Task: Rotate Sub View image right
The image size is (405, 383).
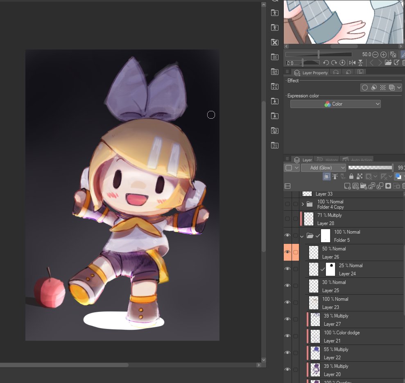Action: pyautogui.click(x=334, y=63)
